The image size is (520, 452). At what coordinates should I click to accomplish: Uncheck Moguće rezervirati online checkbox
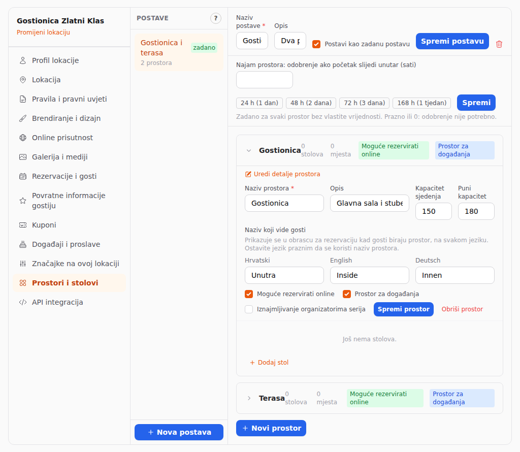(x=249, y=294)
